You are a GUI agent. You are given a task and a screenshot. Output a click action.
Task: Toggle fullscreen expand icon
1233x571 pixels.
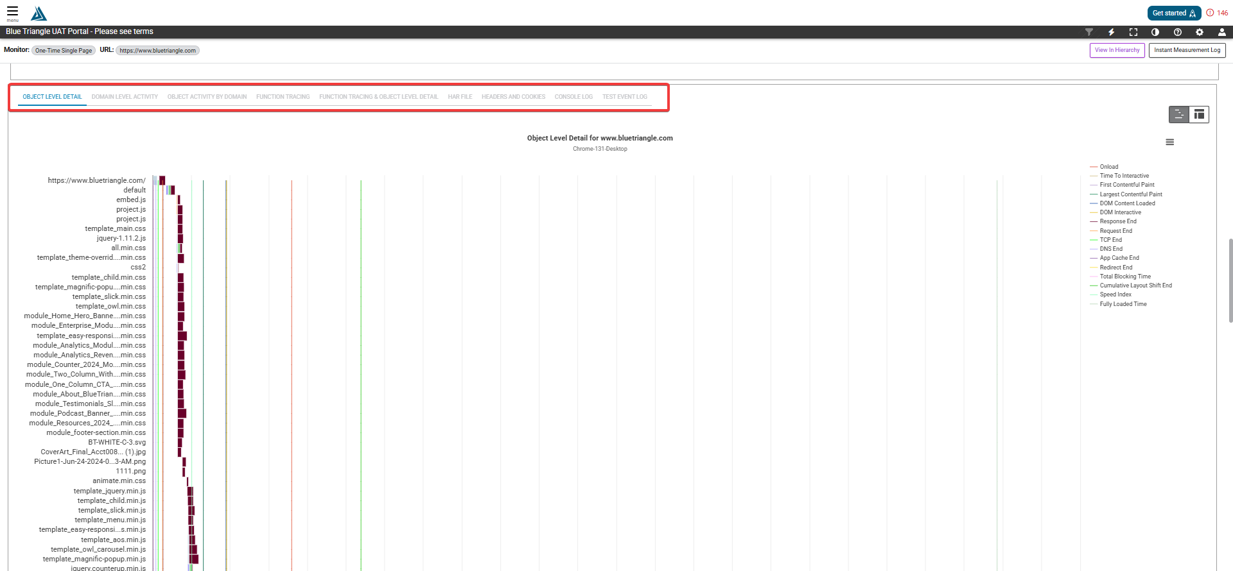[x=1133, y=32]
